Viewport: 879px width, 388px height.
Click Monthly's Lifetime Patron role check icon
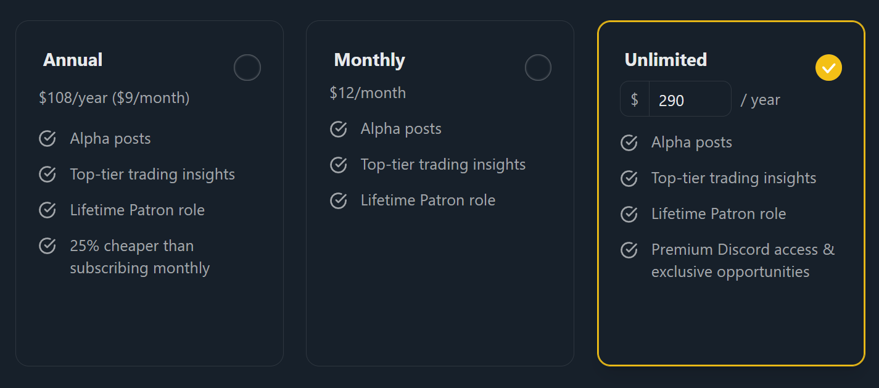(x=339, y=200)
